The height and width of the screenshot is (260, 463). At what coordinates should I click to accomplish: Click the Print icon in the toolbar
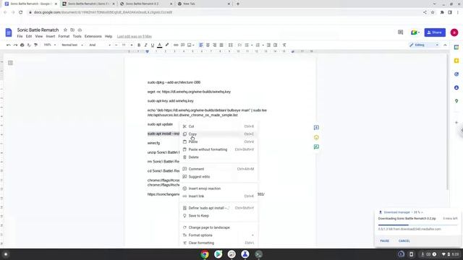(x=22, y=45)
